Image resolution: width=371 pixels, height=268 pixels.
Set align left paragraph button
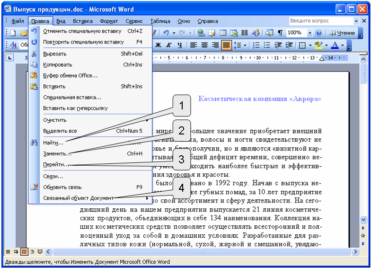194,45
